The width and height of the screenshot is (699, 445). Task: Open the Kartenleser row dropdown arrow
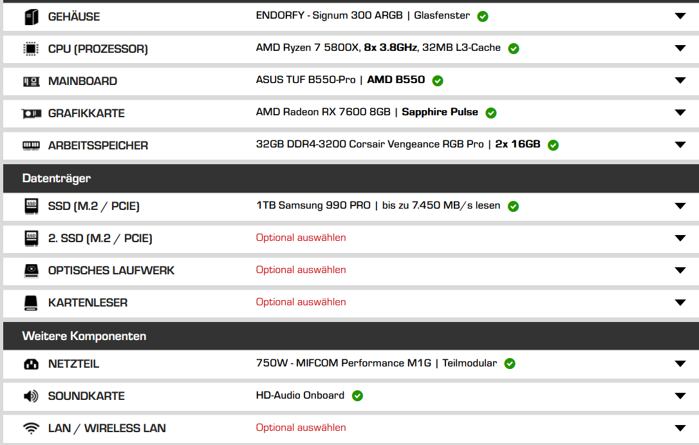[680, 302]
